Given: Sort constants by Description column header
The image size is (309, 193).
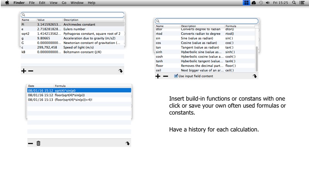Looking at the screenshot, I should tap(93, 20).
